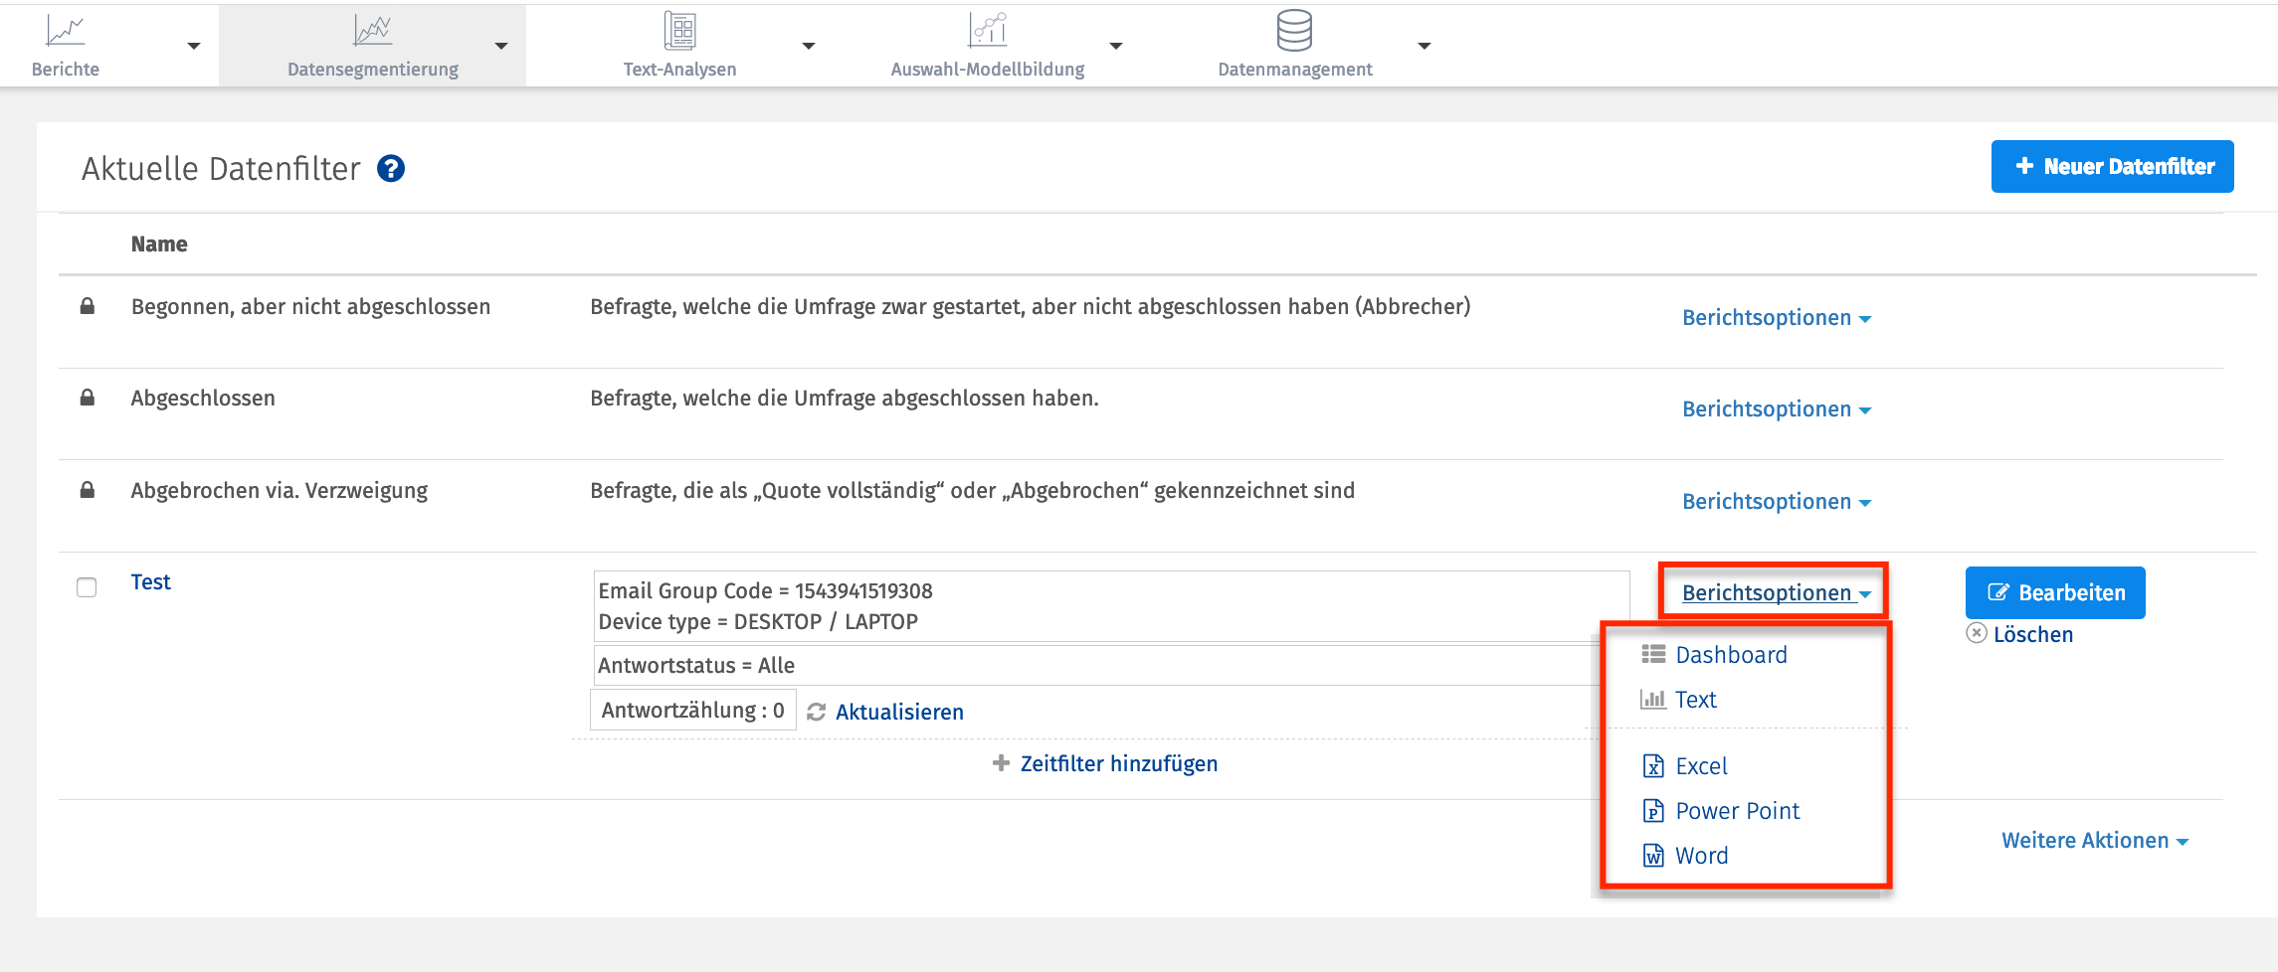Viewport: 2278px width, 972px height.
Task: Switch to the Datenmanagement tab
Action: click(x=1295, y=70)
